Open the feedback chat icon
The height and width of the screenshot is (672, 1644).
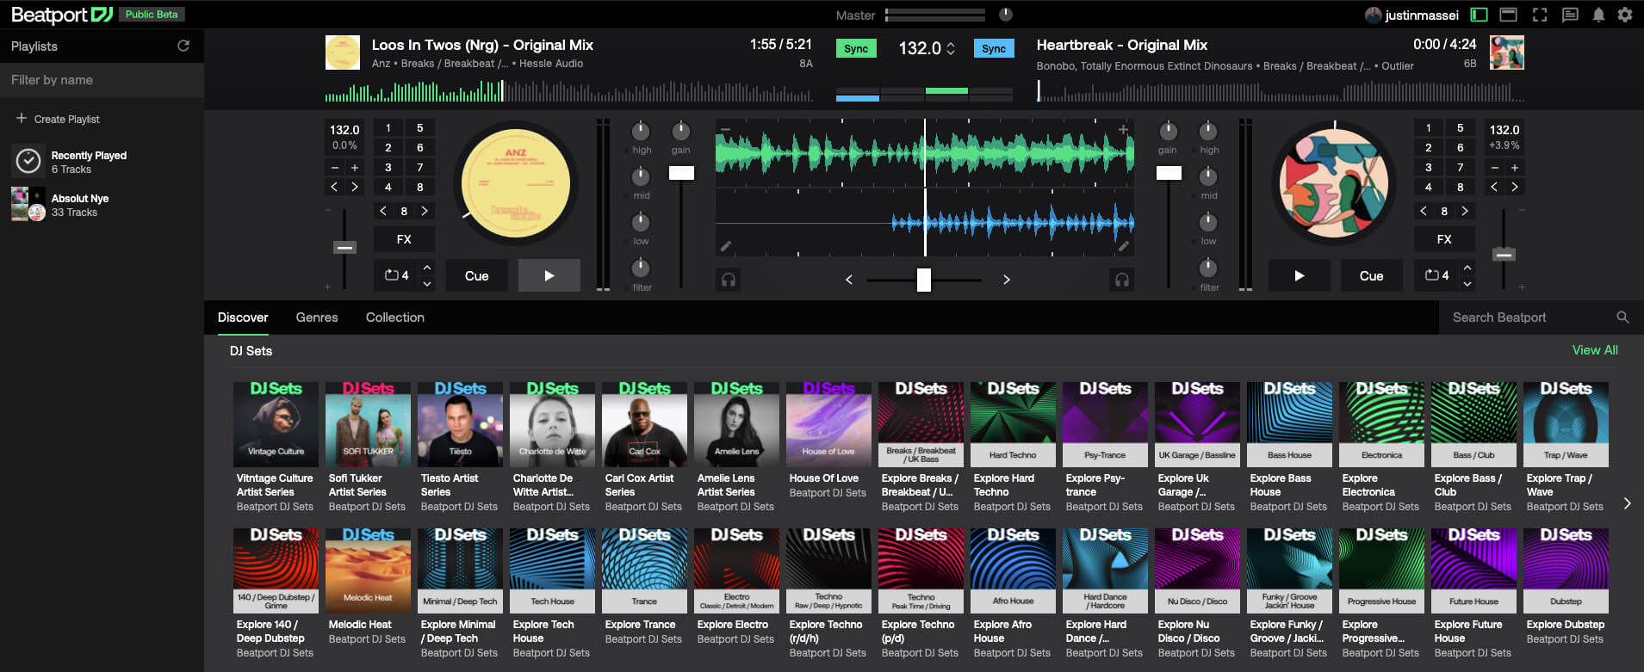pos(1570,15)
